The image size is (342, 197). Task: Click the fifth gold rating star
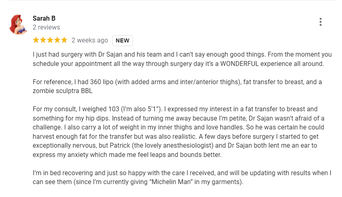click(64, 40)
